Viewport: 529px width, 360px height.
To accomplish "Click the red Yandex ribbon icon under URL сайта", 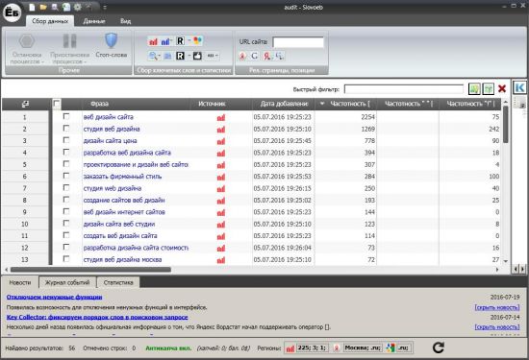I will coord(242,56).
